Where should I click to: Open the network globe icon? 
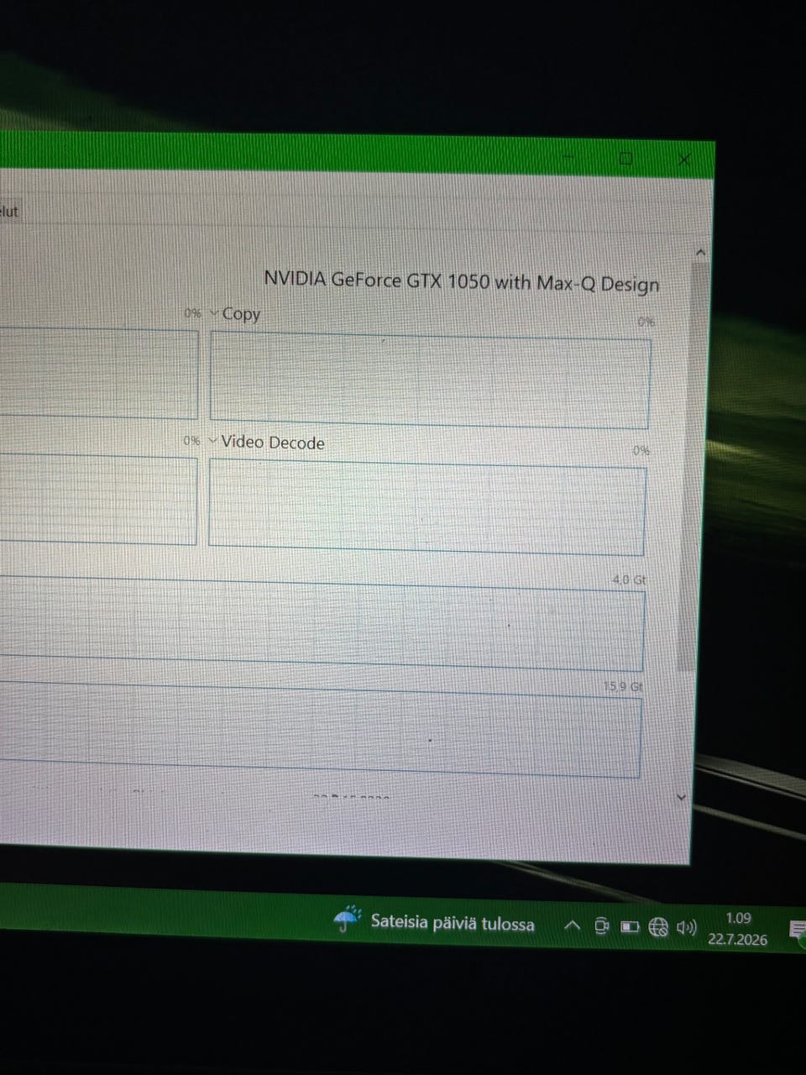659,927
